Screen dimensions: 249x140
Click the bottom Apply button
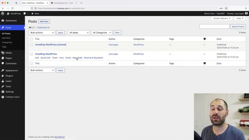[60, 70]
